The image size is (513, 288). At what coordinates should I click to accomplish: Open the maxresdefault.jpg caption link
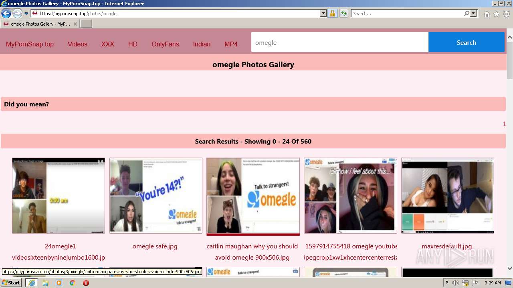pos(446,246)
